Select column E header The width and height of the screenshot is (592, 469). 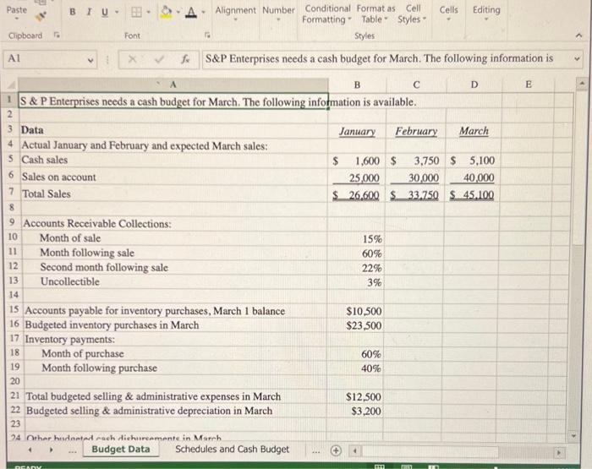[529, 85]
